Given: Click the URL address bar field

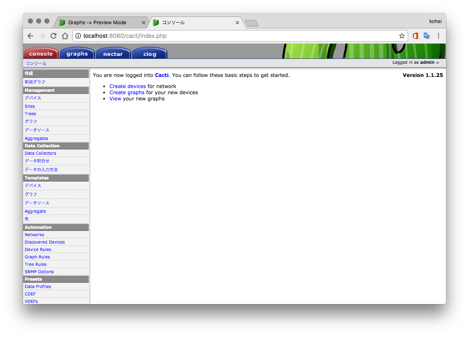Looking at the screenshot, I should point(239,36).
